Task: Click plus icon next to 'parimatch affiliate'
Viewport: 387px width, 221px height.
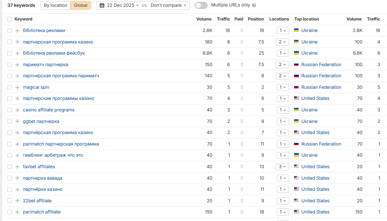Action: [x=17, y=212]
